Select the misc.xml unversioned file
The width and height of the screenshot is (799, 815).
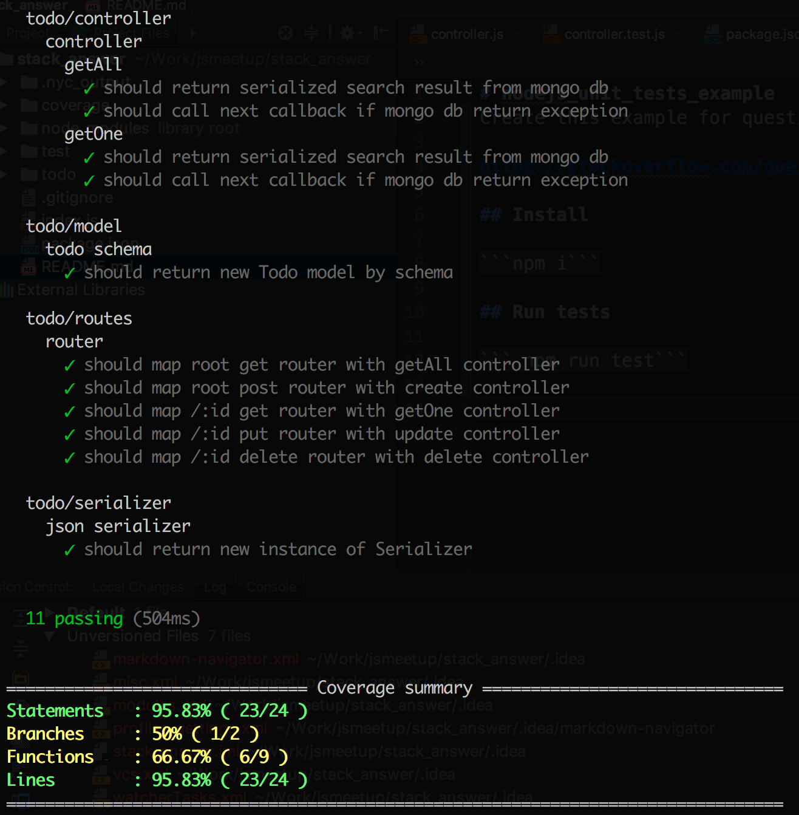tap(146, 682)
